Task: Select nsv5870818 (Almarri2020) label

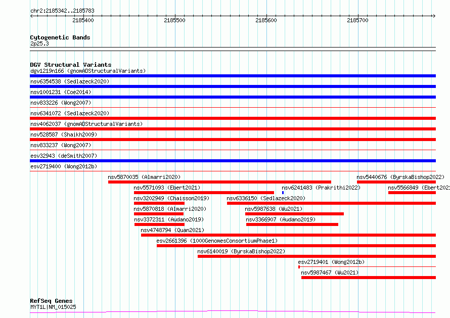Action: [170, 209]
